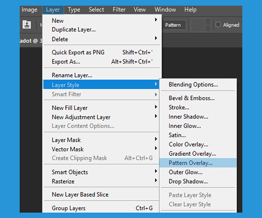Expand the Vector Mask submenu

[x=102, y=149]
